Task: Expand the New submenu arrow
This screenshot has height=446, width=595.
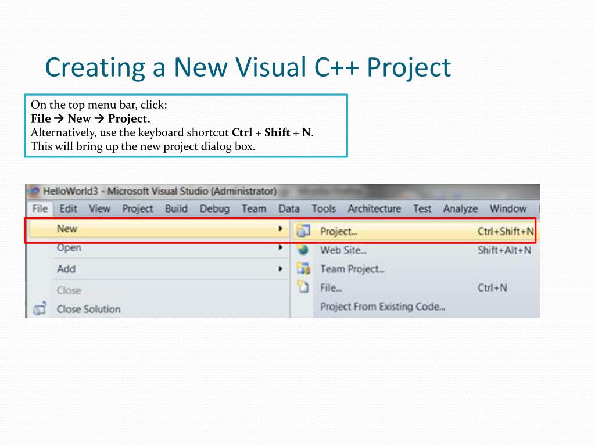Action: (x=281, y=228)
